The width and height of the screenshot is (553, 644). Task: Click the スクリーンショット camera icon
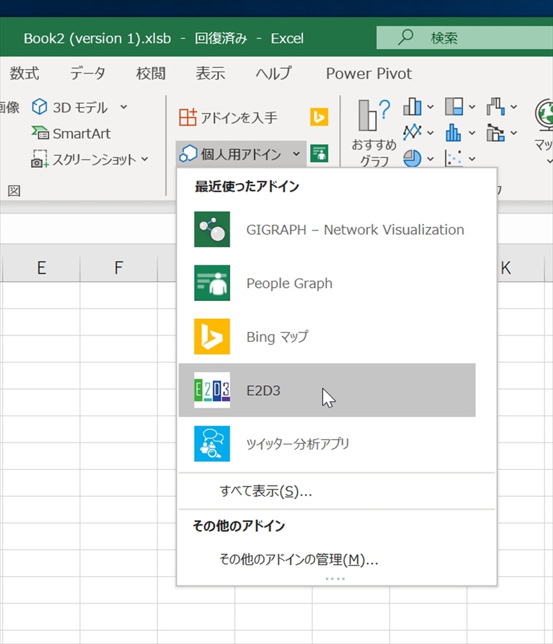point(40,159)
